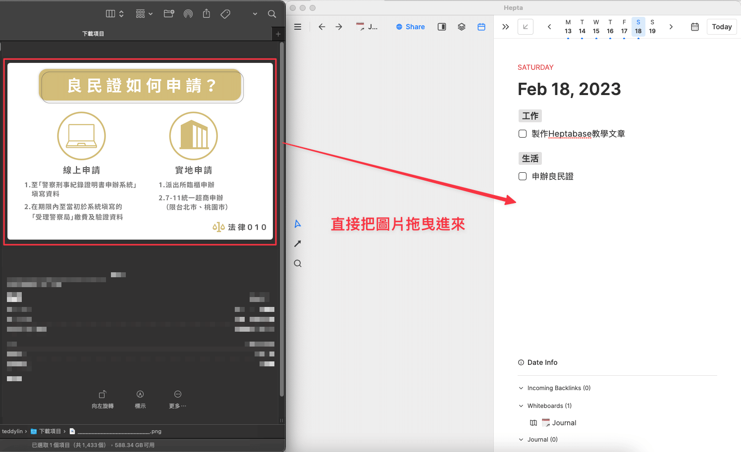The width and height of the screenshot is (741, 452).
Task: Toggle the right sidebar panel icon
Action: pyautogui.click(x=442, y=27)
